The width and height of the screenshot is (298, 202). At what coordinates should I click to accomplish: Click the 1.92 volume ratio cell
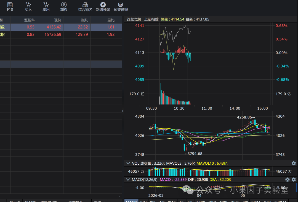point(111,35)
